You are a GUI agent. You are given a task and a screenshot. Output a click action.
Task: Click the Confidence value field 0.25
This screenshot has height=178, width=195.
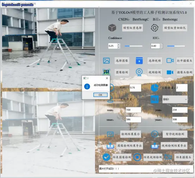[x=113, y=46]
